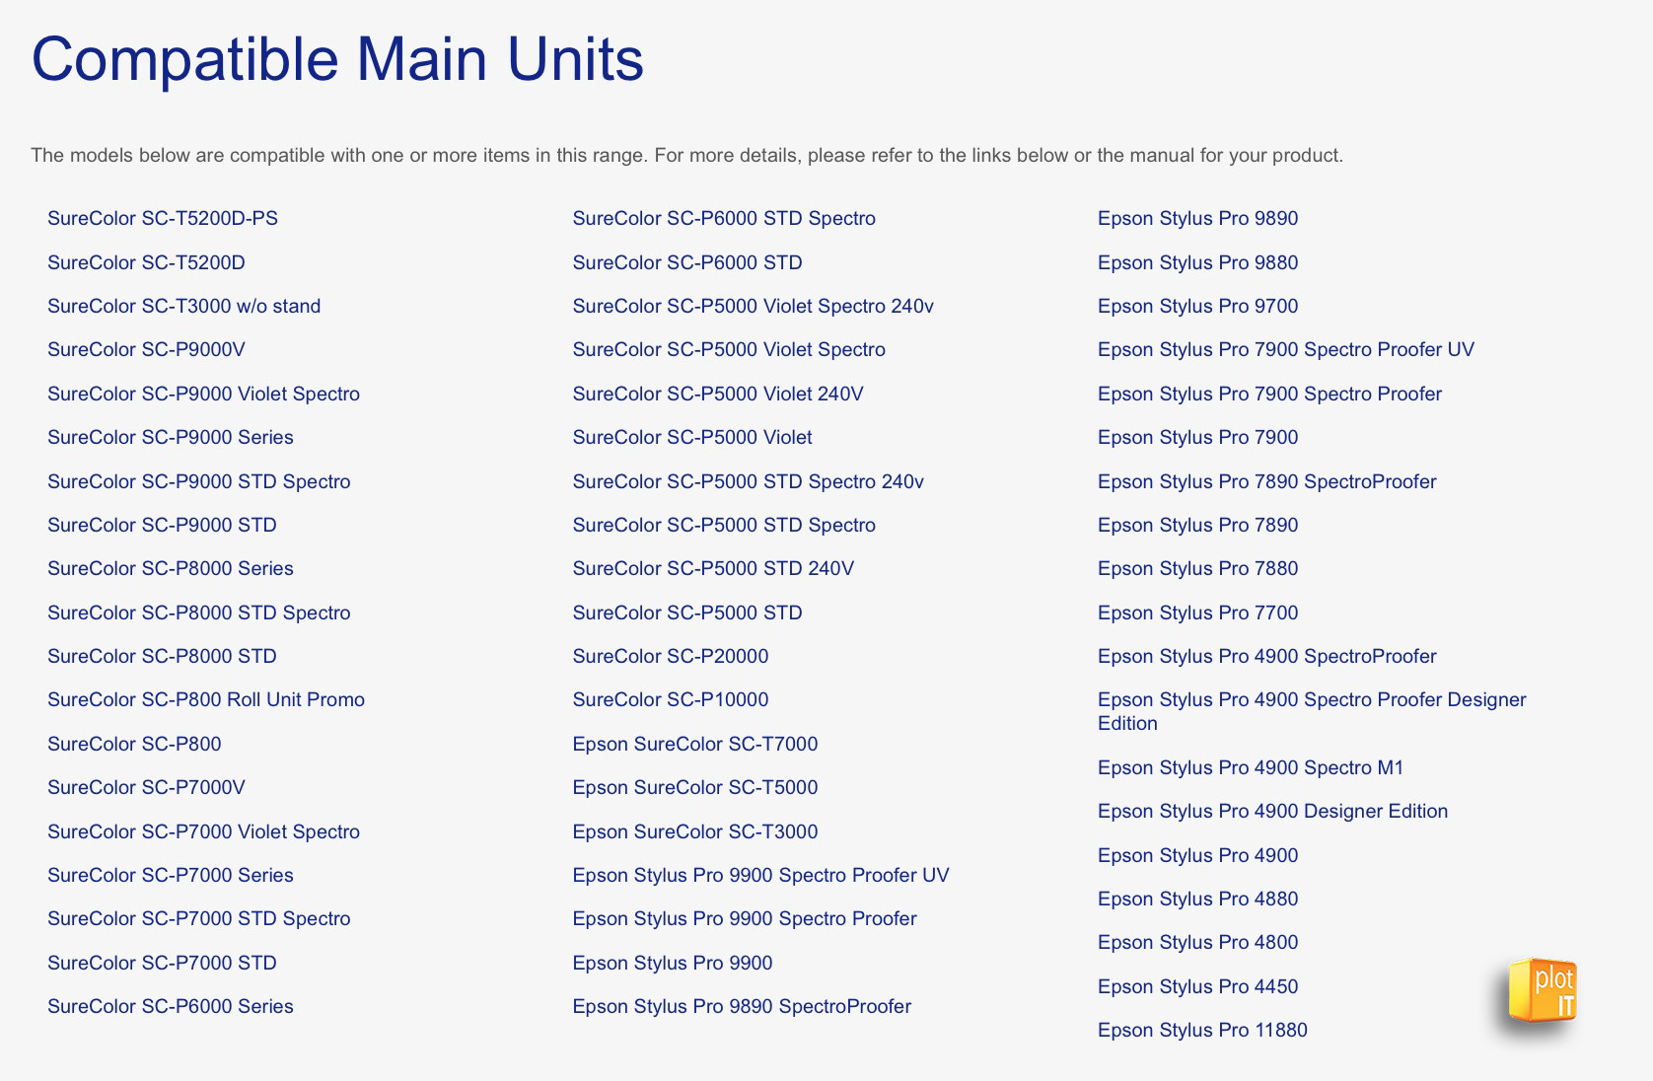The image size is (1653, 1081).
Task: Open SC-P5000 Violet Spectro 240v link
Action: click(753, 306)
